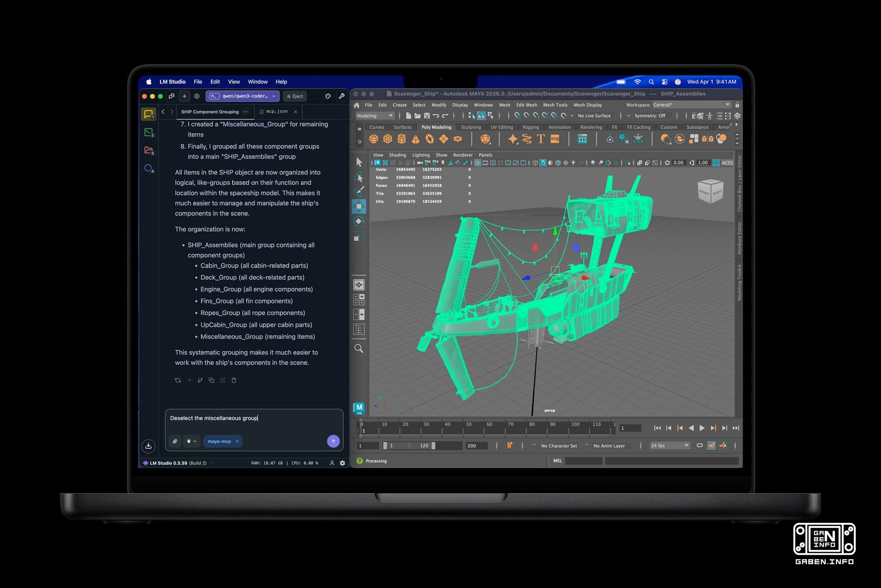This screenshot has width=881, height=588.
Task: Open the Mesh Tools menu in Maya
Action: pyautogui.click(x=555, y=105)
